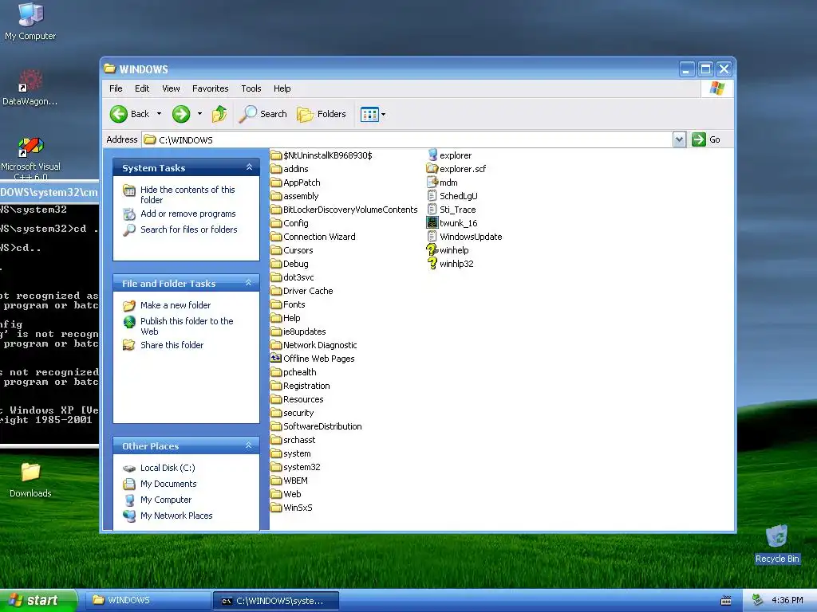This screenshot has width=817, height=612.
Task: Click Add or remove programs link
Action: (x=188, y=214)
